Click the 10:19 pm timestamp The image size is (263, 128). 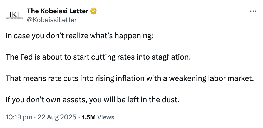19,117
